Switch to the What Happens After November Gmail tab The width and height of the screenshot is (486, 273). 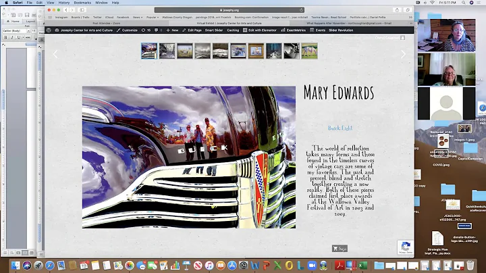pyautogui.click(x=349, y=23)
